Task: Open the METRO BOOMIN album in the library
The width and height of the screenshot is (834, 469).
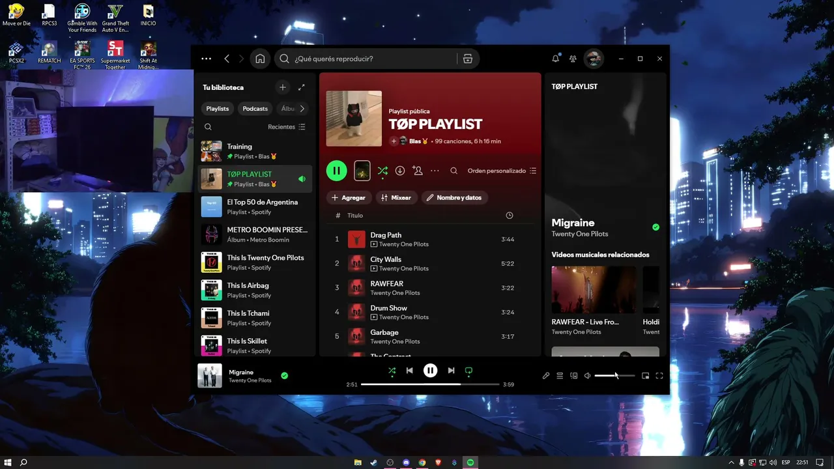Action: [x=255, y=234]
